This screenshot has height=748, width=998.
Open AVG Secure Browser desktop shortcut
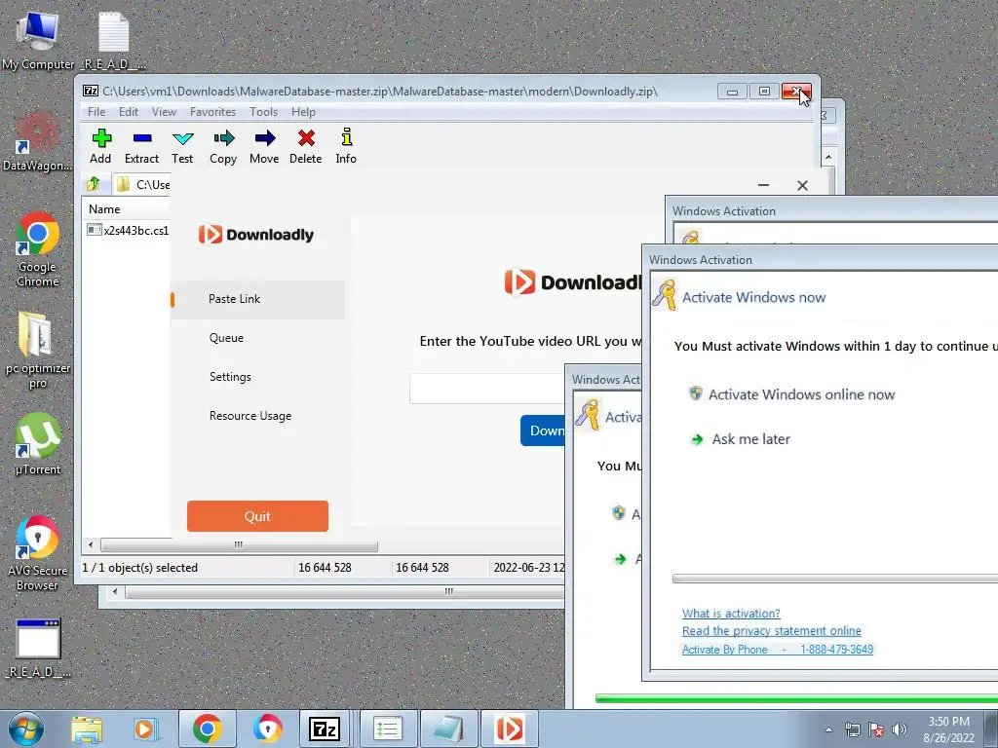(x=38, y=553)
